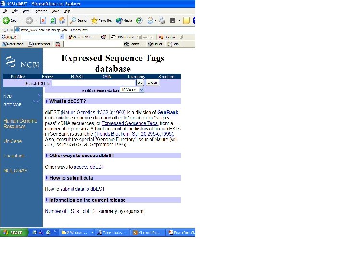Go to PubMed in NCBI nav bar
Screen dimensions: 346x260
click(18, 77)
